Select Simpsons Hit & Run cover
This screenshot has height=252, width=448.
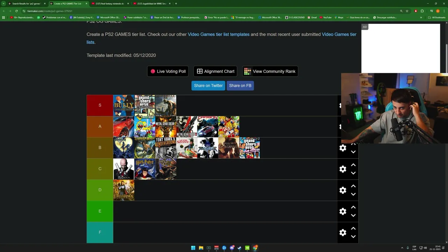point(145,127)
